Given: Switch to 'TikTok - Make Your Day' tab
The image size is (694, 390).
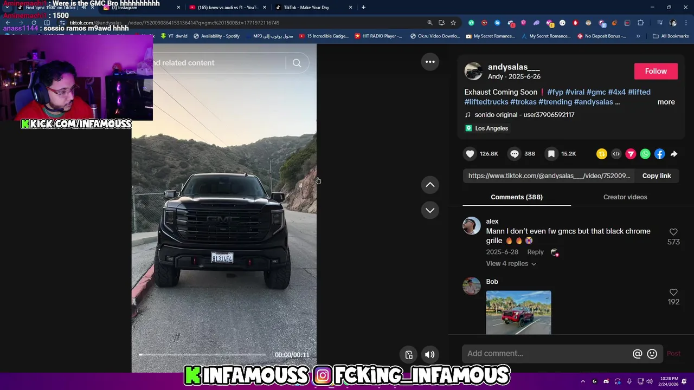Looking at the screenshot, I should (313, 8).
